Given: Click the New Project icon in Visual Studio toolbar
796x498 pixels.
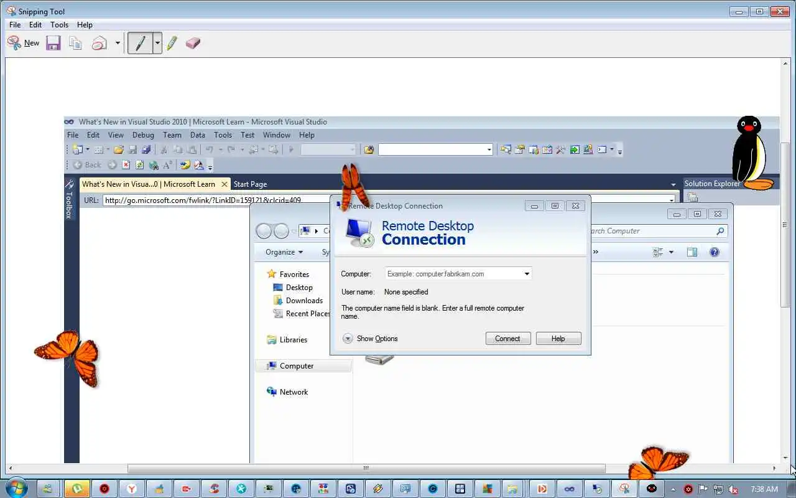Looking at the screenshot, I should (x=78, y=149).
